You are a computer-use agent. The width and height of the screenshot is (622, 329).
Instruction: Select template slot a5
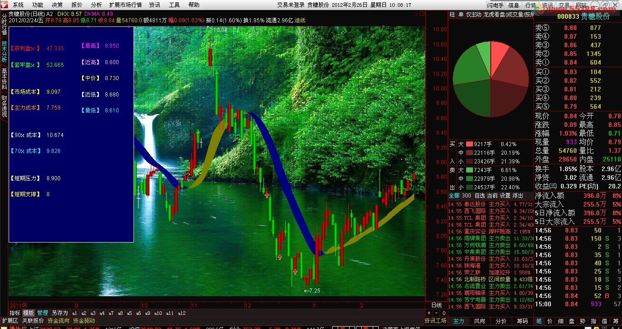129,313
